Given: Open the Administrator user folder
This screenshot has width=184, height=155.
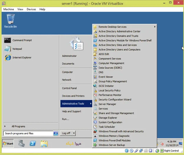Looking at the screenshot, I should (69, 56).
